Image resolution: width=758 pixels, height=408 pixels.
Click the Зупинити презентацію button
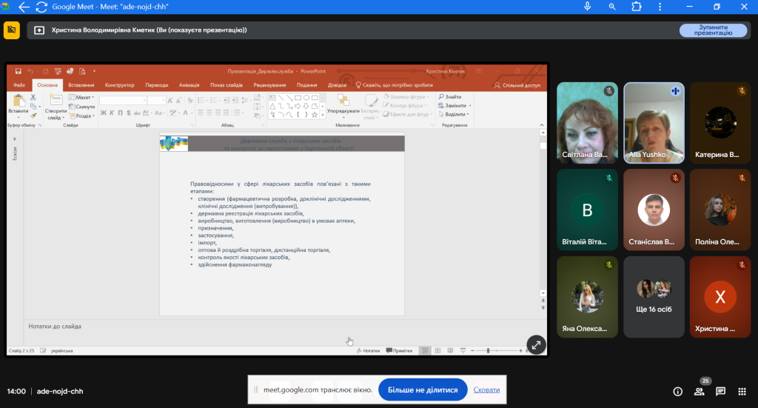pyautogui.click(x=713, y=30)
